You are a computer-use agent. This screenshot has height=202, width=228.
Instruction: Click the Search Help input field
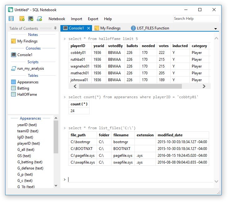pyautogui.click(x=196, y=19)
